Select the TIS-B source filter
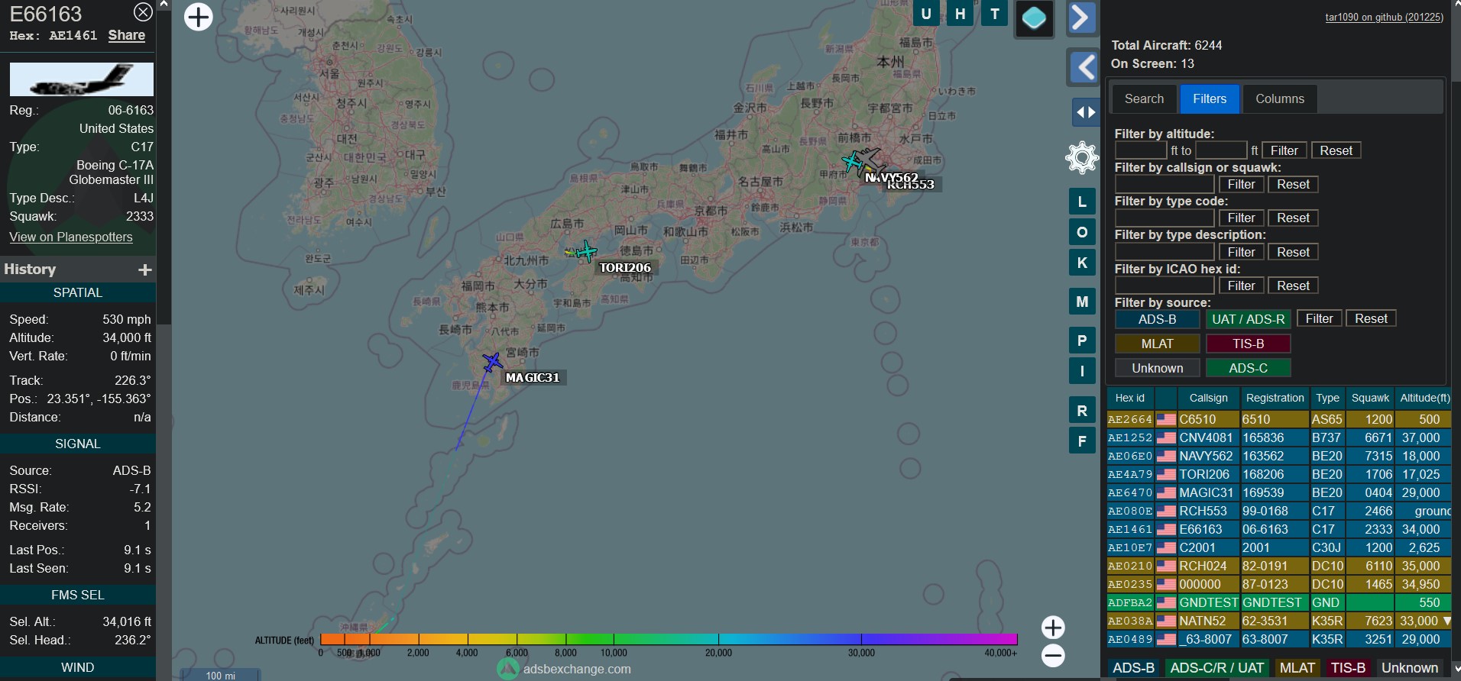1461x681 pixels. (1249, 344)
